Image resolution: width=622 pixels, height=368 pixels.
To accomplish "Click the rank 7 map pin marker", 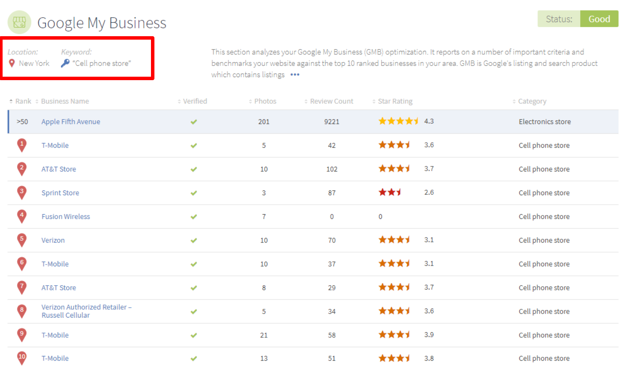I will pyautogui.click(x=22, y=287).
